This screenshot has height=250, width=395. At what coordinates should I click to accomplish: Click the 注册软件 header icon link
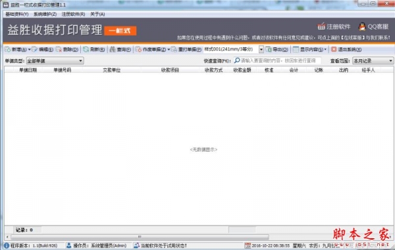pos(334,26)
